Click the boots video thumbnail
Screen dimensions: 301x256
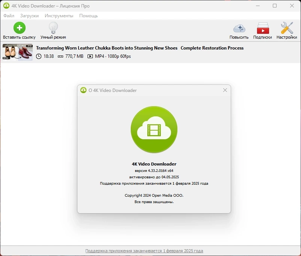pyautogui.click(x=18, y=52)
